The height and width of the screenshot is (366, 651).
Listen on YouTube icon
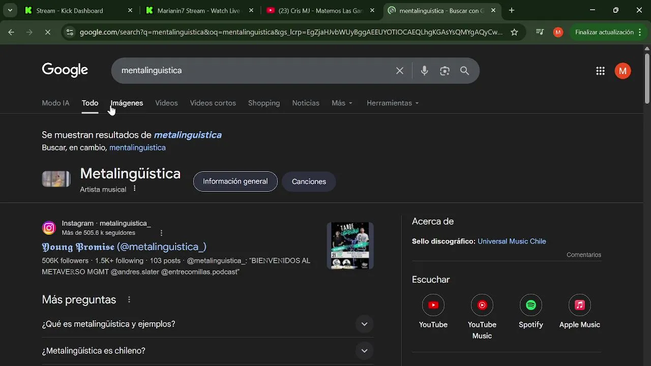click(x=433, y=305)
